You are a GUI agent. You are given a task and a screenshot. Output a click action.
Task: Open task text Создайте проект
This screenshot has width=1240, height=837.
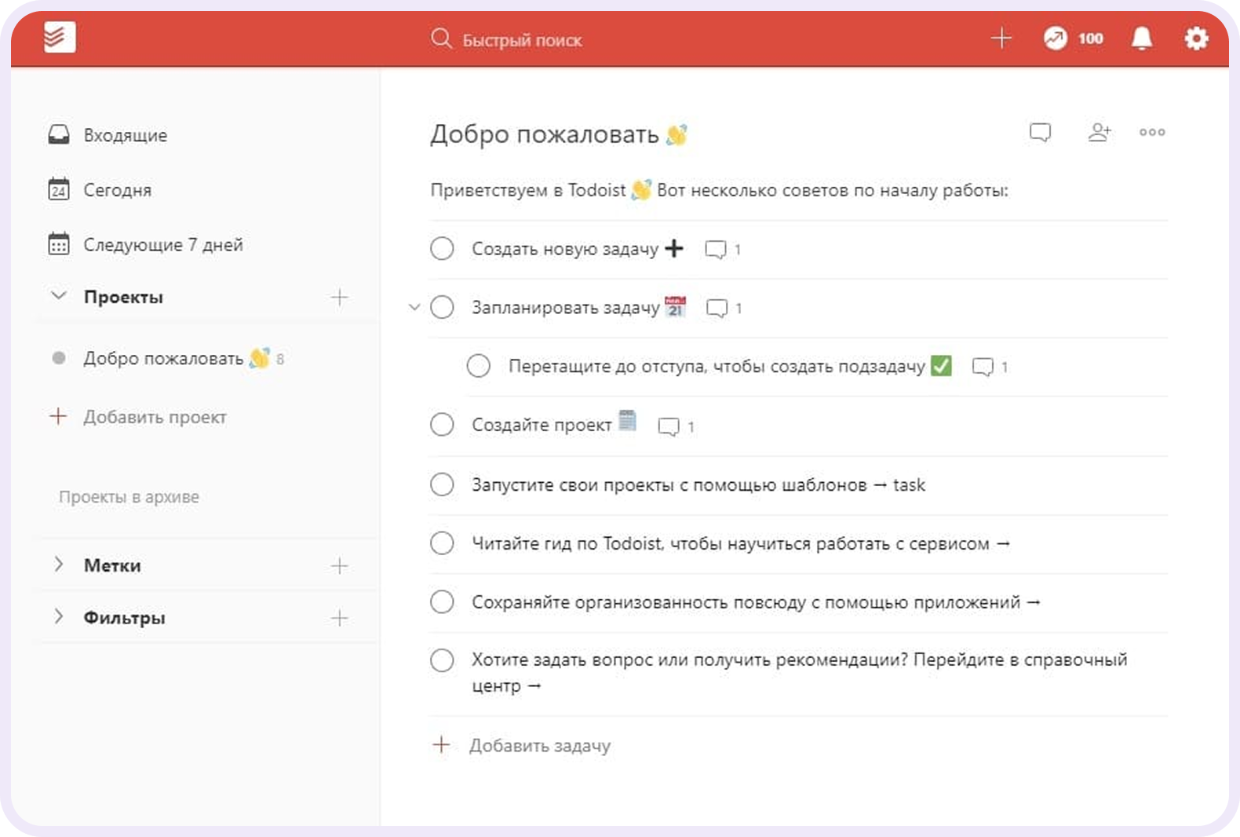tap(542, 425)
